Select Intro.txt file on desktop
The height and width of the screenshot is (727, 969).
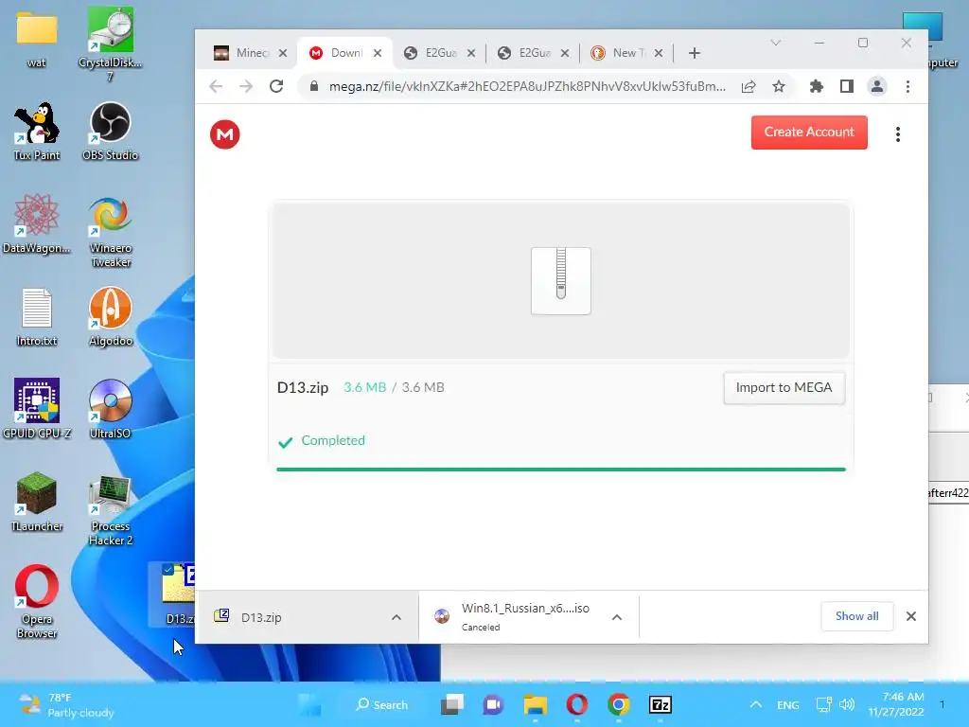[x=37, y=317]
